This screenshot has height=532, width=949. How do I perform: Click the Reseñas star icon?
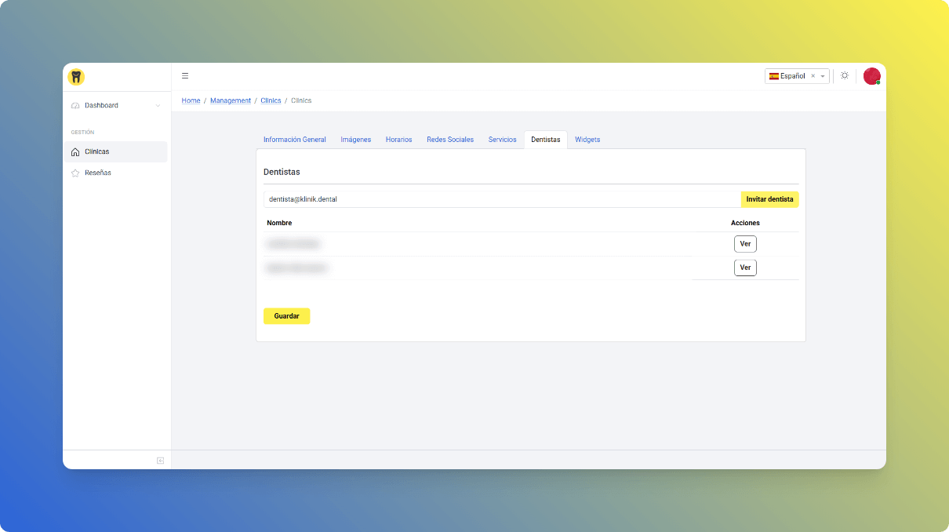[x=75, y=173]
